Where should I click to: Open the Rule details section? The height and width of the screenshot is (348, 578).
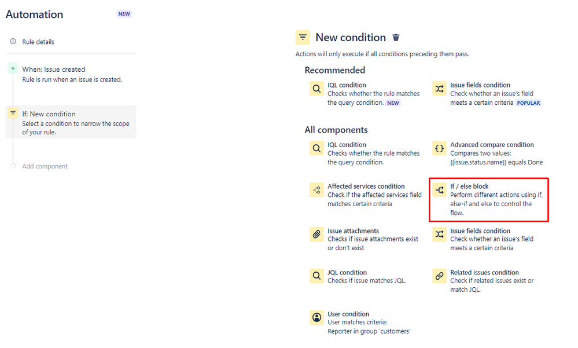point(38,42)
